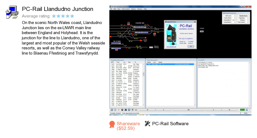
Task: Click the scroll-to-far-right track button
Action: point(229,110)
